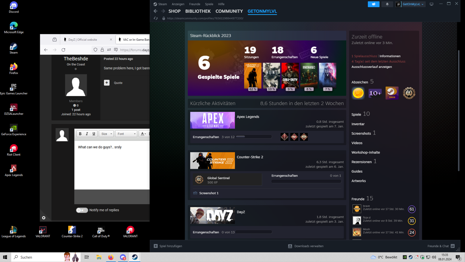Click browser back arrow in Firefox window
465x262 pixels.
(x=45, y=50)
